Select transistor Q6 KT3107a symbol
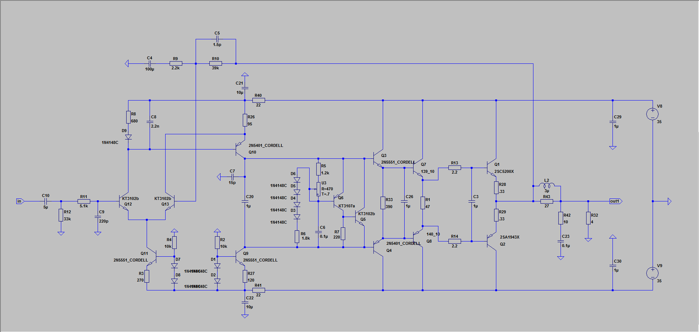Image resolution: width=699 pixels, height=332 pixels. coord(339,201)
